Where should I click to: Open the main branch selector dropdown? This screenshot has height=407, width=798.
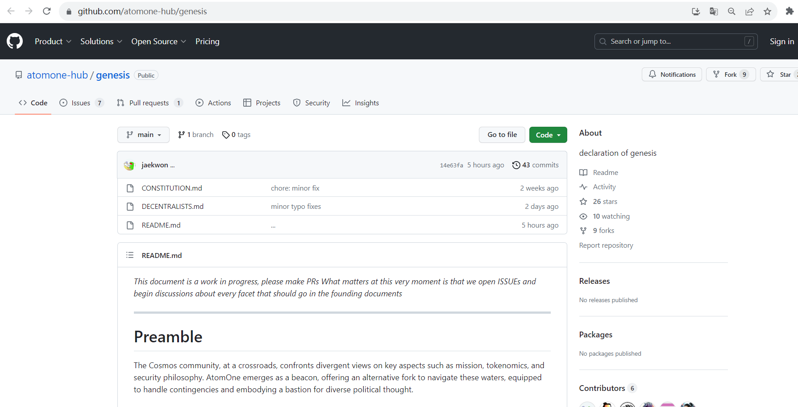pos(143,135)
